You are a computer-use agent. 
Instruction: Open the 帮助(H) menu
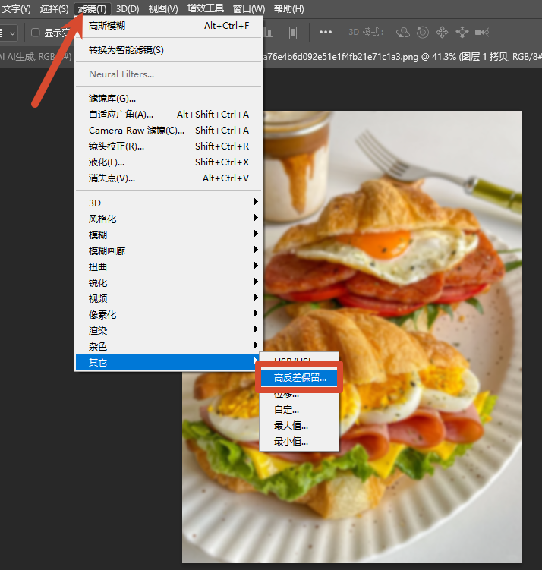click(289, 8)
